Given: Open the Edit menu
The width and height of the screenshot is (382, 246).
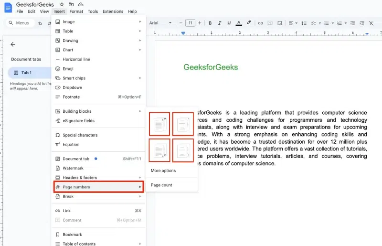Looking at the screenshot, I should pos(32,11).
